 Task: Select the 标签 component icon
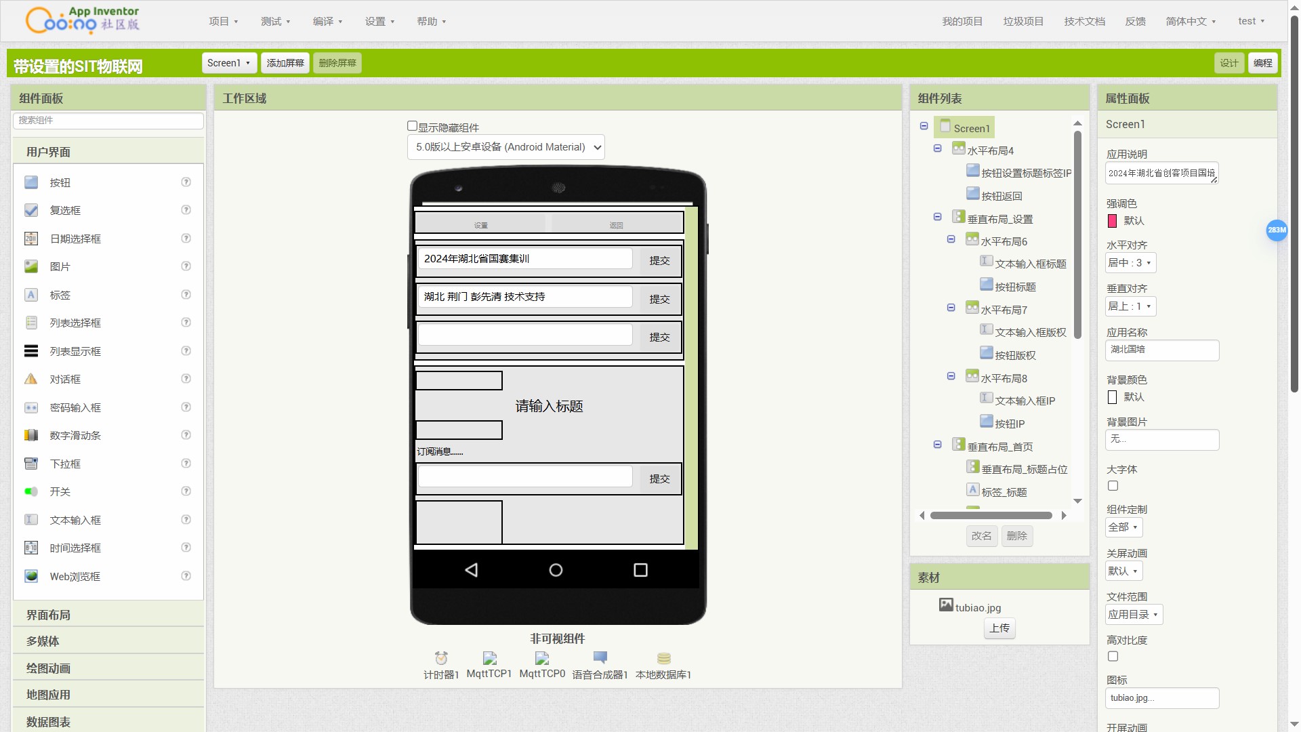point(31,295)
